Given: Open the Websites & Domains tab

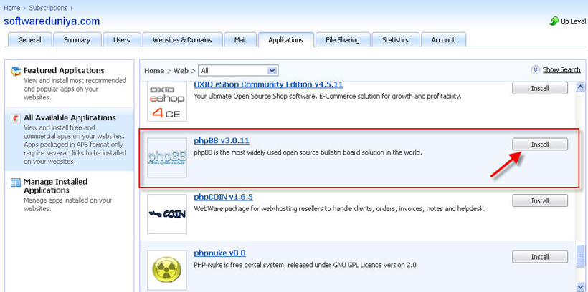Looking at the screenshot, I should [182, 39].
